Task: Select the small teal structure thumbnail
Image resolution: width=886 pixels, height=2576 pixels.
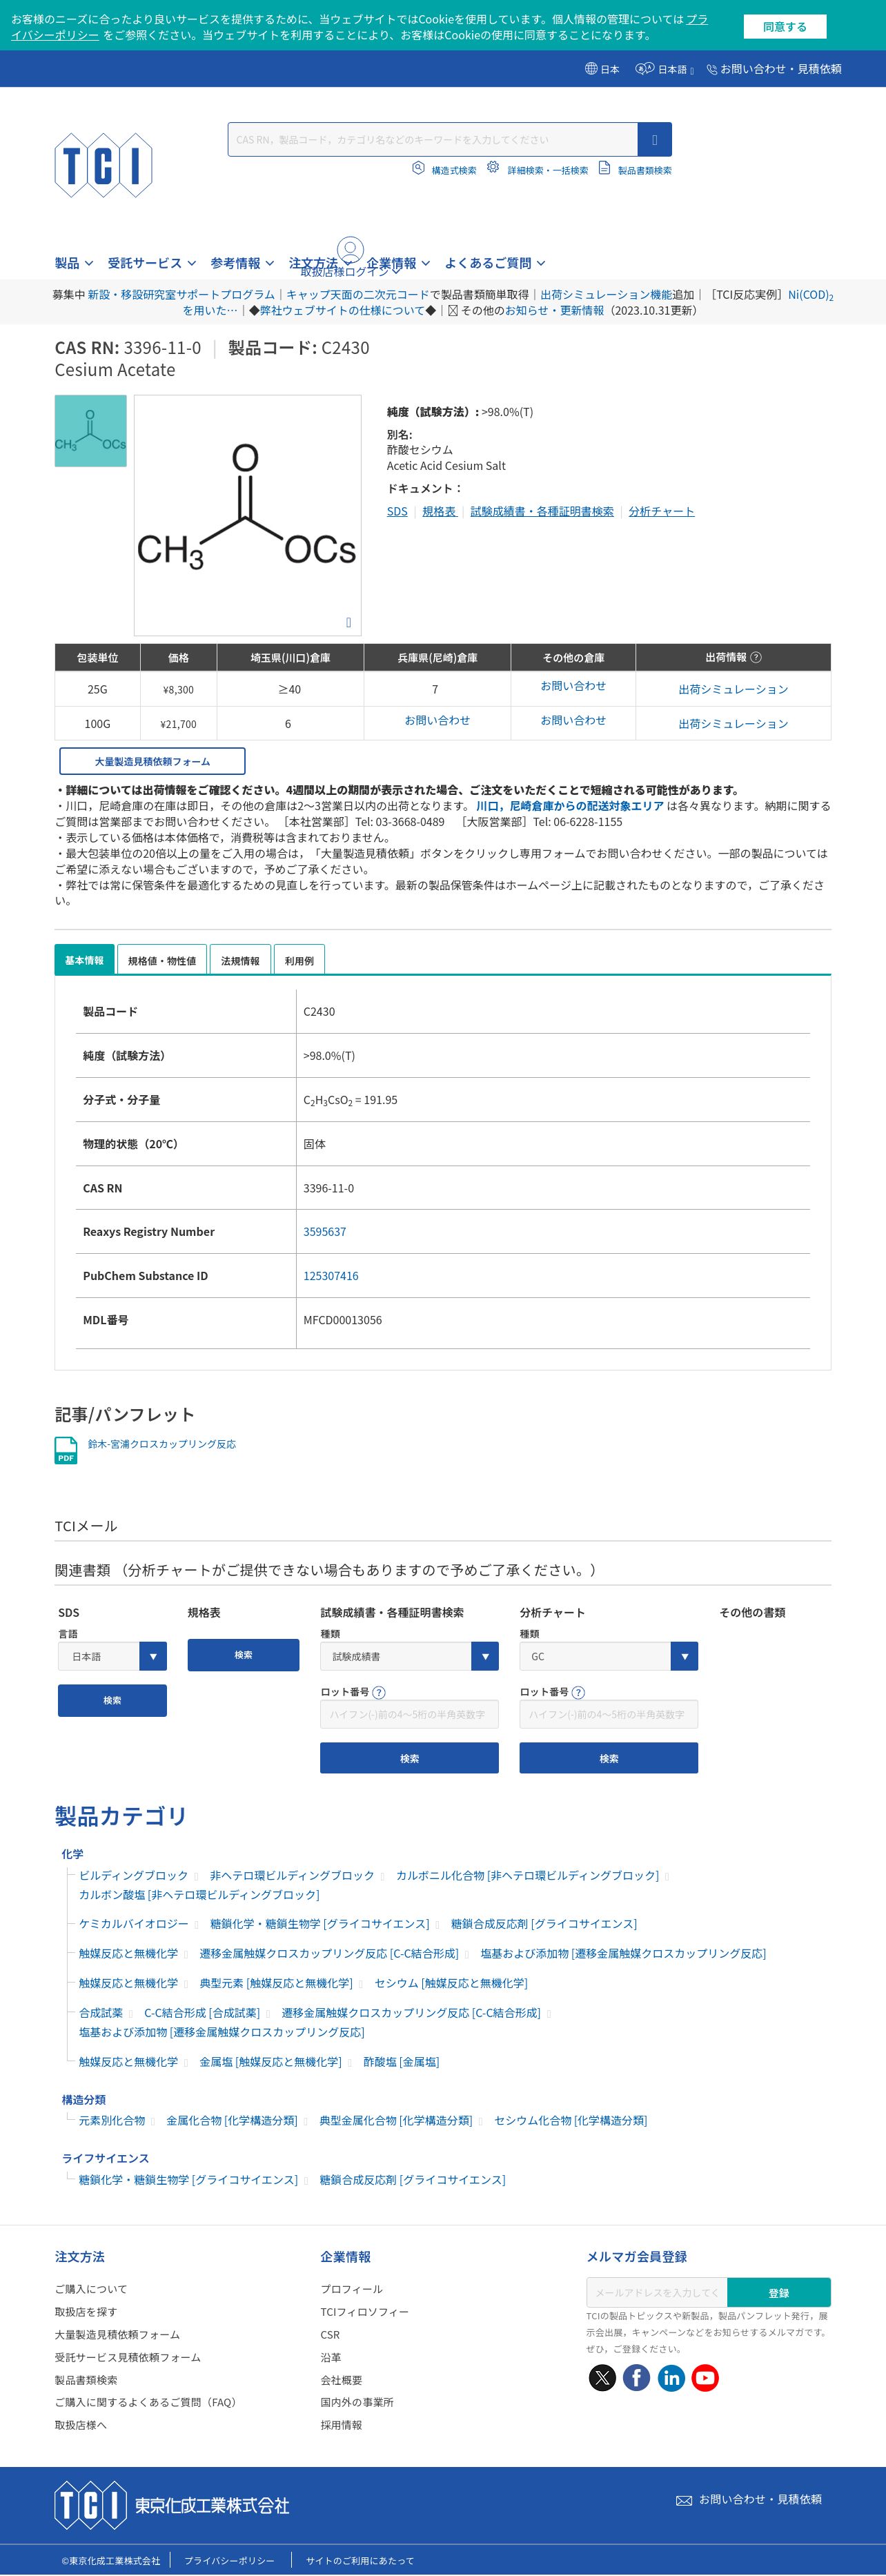Action: (x=91, y=431)
